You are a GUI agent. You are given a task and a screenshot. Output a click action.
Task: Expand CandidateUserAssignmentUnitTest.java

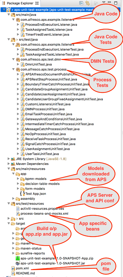pyautogui.click(x=18, y=94)
